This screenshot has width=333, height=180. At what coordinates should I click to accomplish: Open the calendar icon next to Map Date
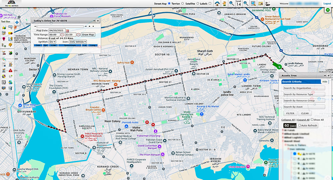[x=67, y=31]
